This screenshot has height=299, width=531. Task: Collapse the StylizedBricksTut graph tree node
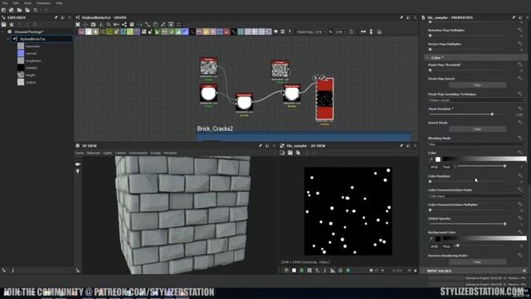(8, 39)
